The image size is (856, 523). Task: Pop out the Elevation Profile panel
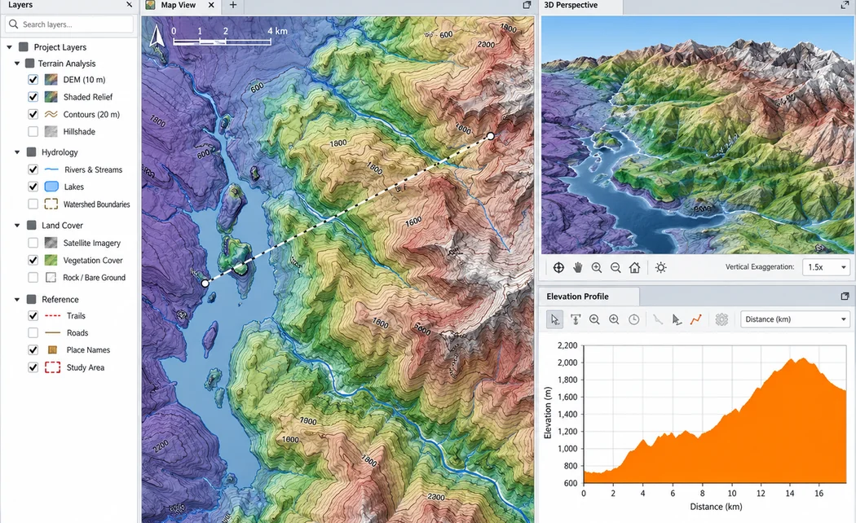click(845, 297)
